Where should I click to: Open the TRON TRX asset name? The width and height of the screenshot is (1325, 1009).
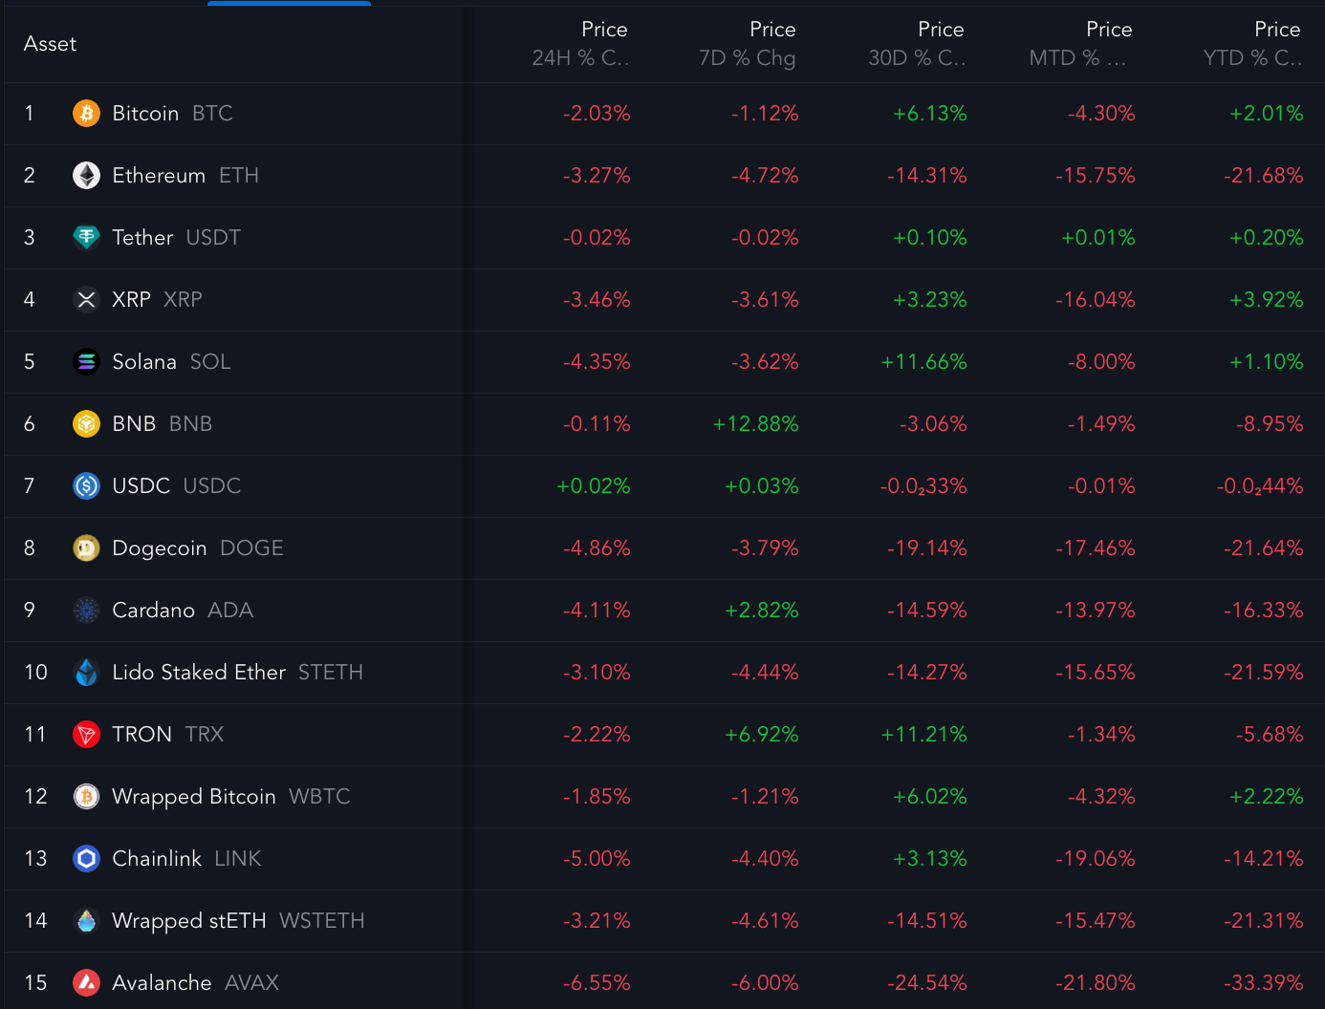pos(167,735)
